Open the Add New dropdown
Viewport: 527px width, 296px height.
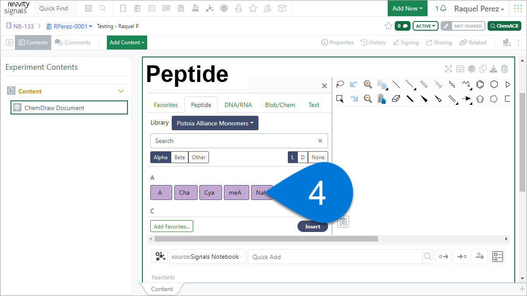coord(407,8)
